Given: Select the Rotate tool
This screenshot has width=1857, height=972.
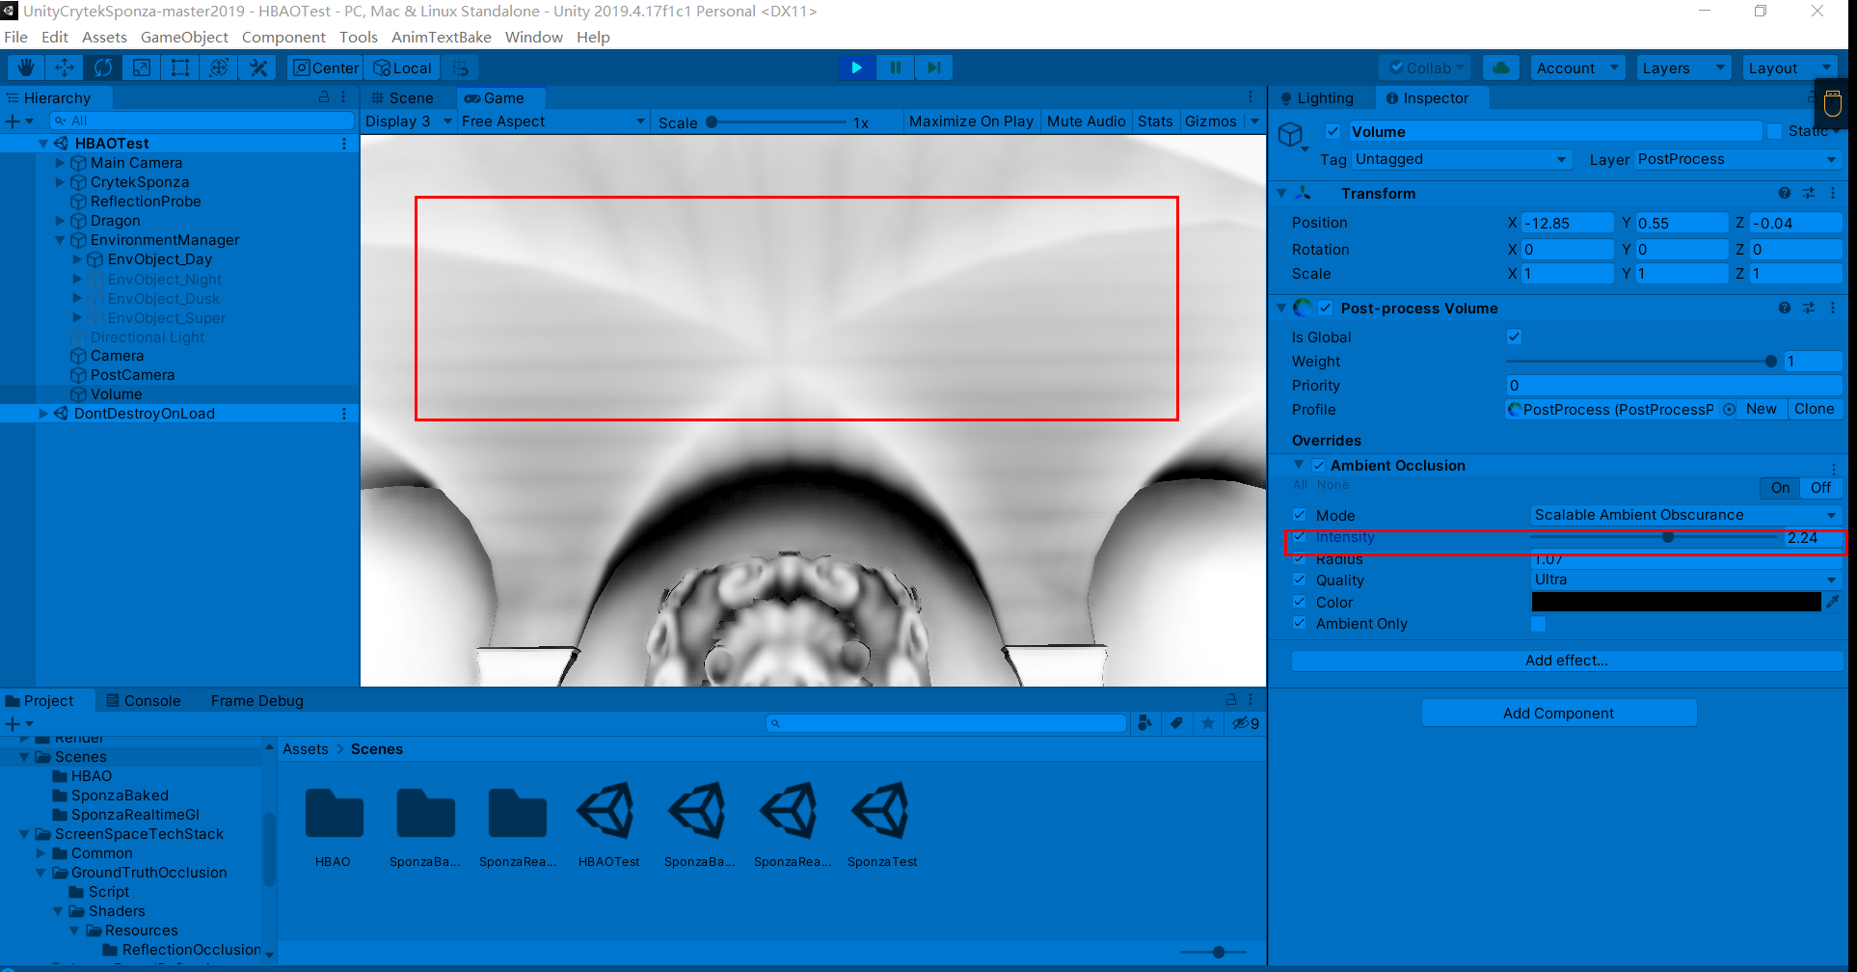Looking at the screenshot, I should click(103, 67).
